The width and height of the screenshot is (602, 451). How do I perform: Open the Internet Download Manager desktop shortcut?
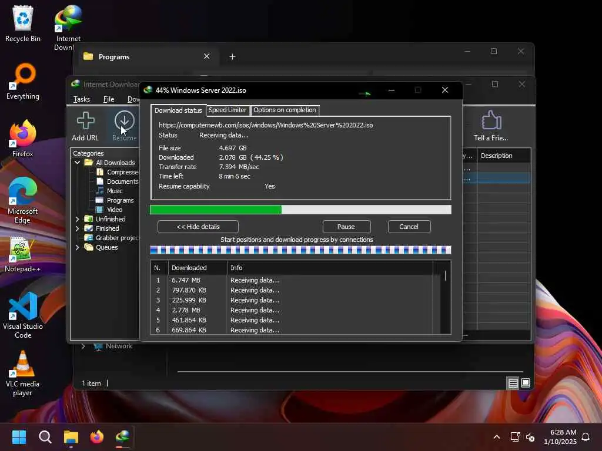68,27
